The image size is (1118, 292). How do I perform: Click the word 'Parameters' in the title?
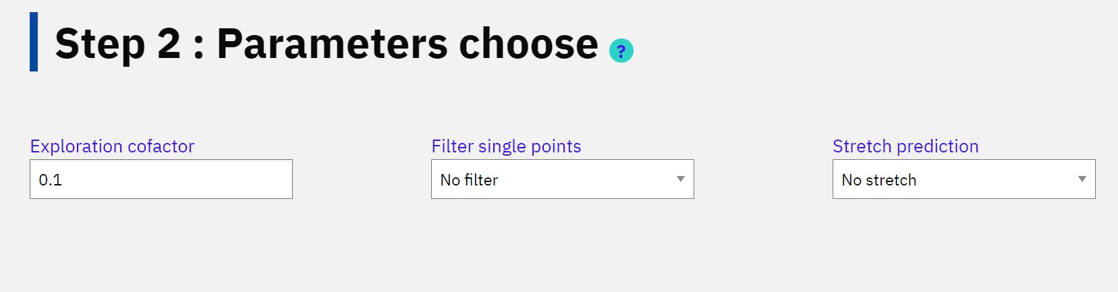click(333, 44)
